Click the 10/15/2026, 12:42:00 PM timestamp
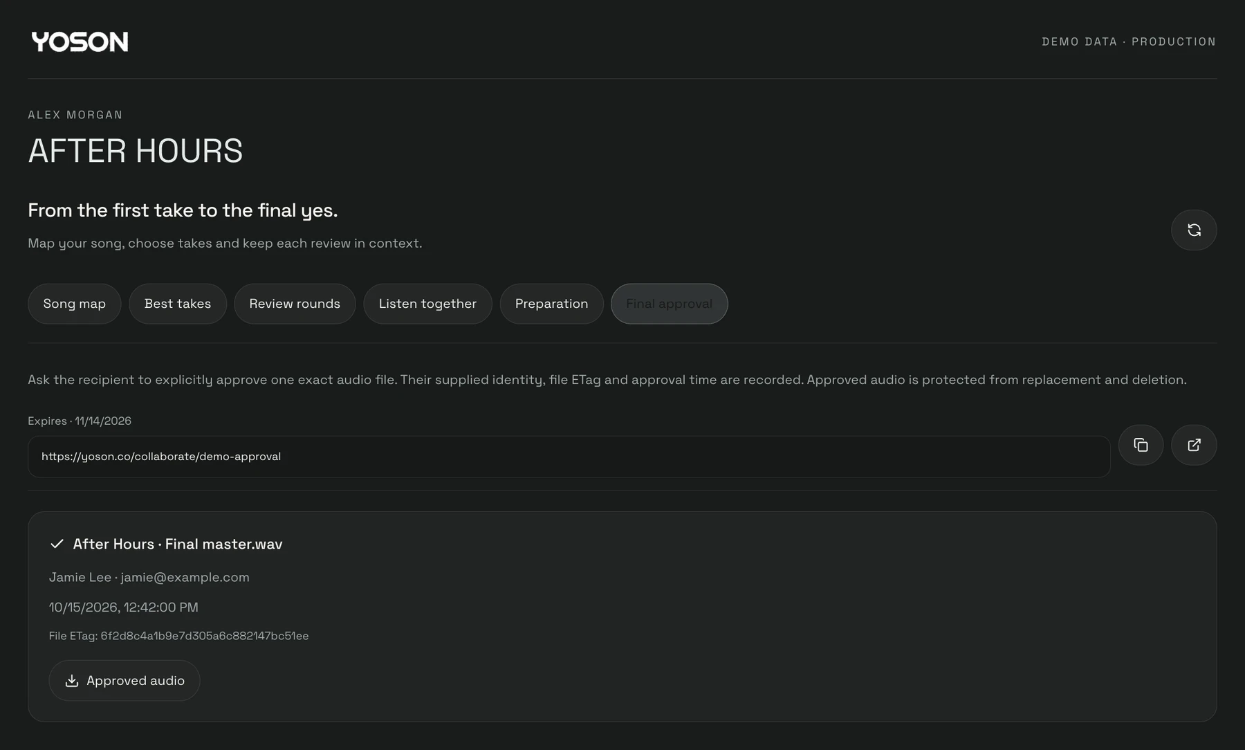The image size is (1245, 750). (124, 607)
